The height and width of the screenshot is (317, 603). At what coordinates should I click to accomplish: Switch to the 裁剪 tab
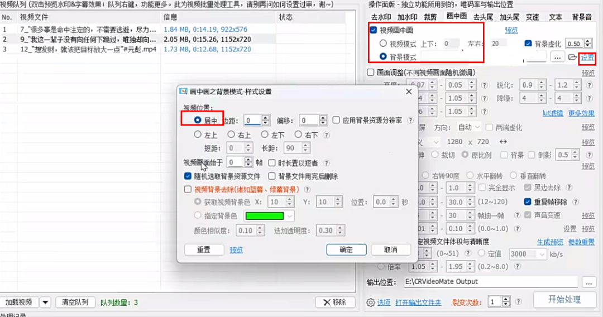(x=430, y=17)
